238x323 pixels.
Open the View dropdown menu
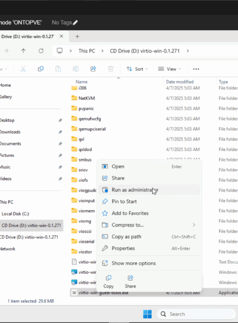pyautogui.click(x=170, y=69)
